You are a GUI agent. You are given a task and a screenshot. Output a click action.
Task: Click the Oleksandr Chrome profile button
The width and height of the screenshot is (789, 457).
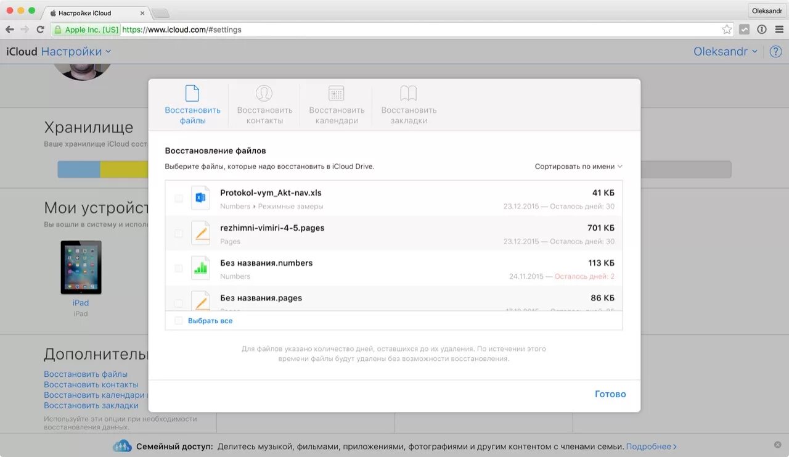767,10
